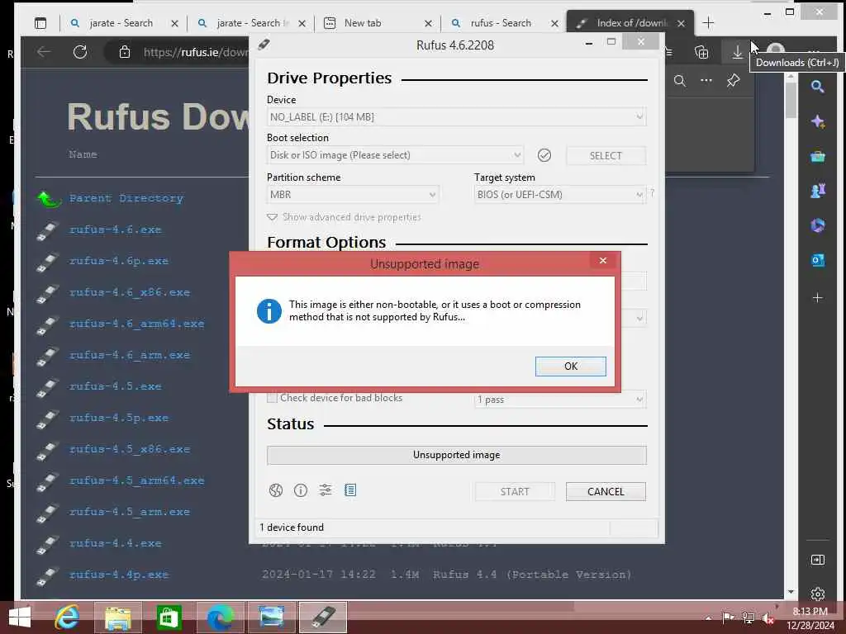Click the browser back arrow
Viewport: 846px width, 634px height.
pyautogui.click(x=44, y=52)
